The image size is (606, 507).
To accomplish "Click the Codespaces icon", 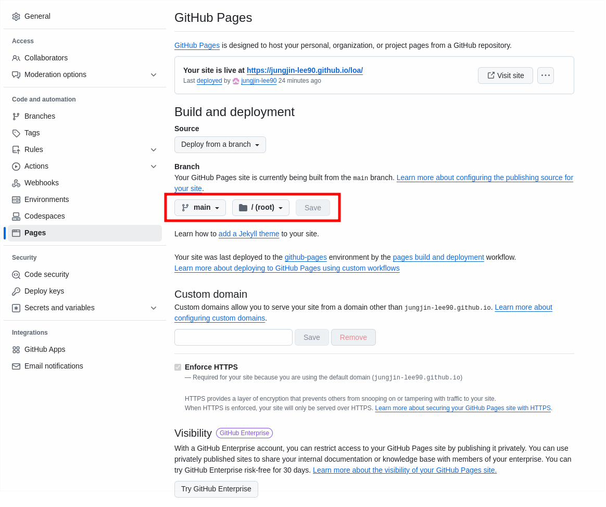I will (16, 216).
